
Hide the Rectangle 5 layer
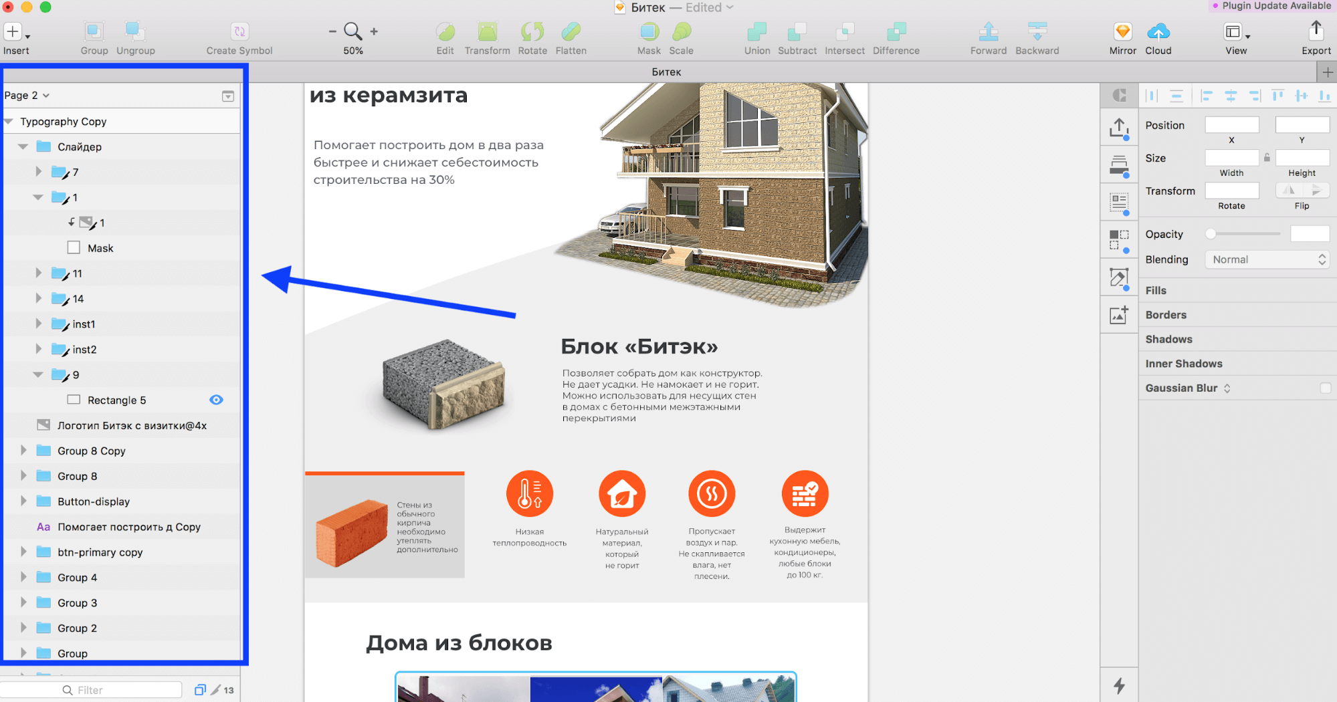(216, 400)
